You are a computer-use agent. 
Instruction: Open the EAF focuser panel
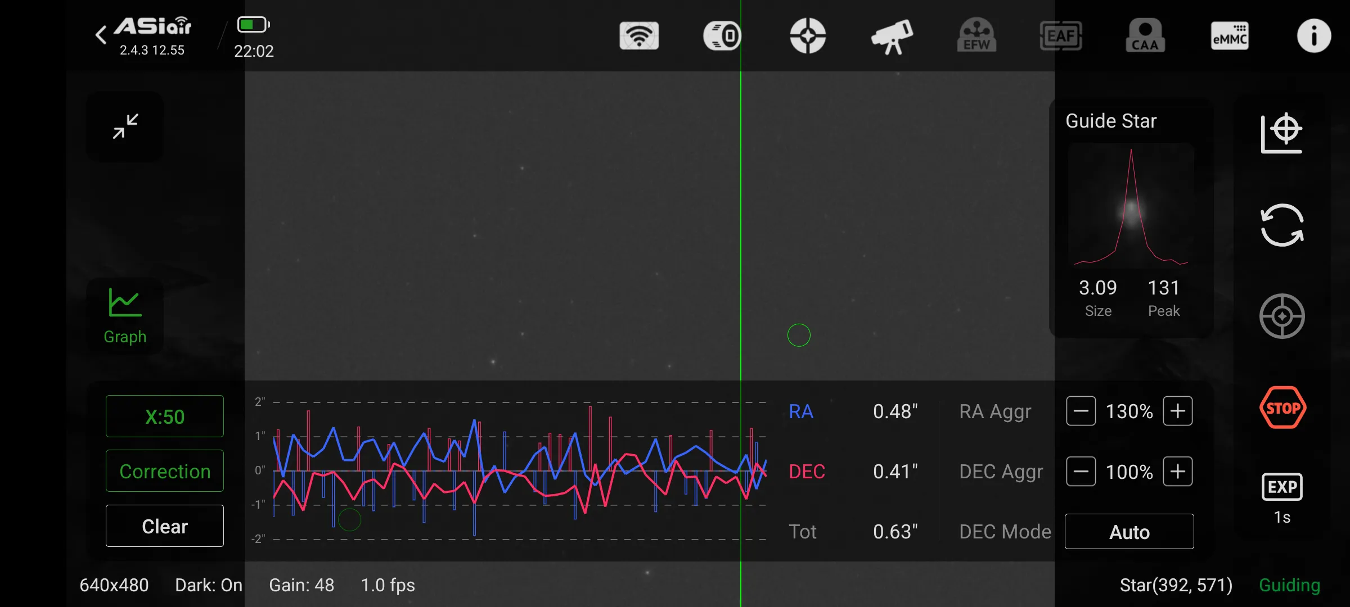pyautogui.click(x=1061, y=36)
